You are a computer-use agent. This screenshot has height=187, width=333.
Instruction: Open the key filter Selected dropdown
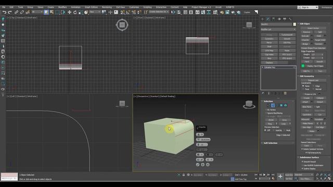pos(304,175)
